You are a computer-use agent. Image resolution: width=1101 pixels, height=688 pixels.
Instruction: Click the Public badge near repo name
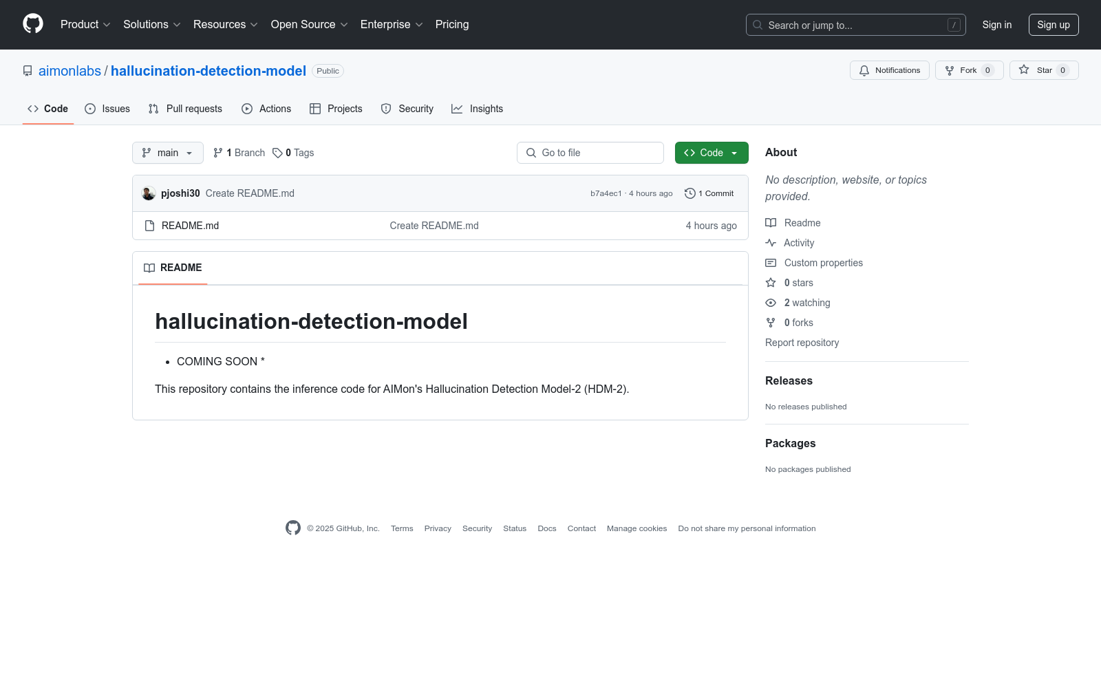click(328, 71)
